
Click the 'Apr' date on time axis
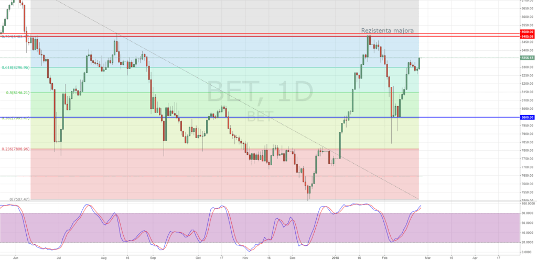coord(475,258)
